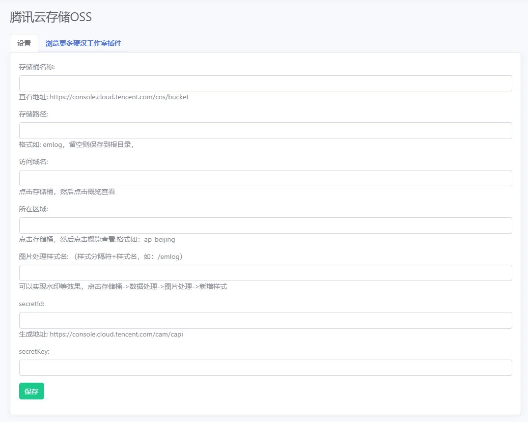Click the 存储路径 label
This screenshot has width=528, height=422.
(33, 114)
